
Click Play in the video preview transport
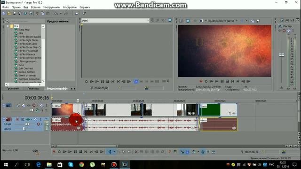click(x=217, y=81)
